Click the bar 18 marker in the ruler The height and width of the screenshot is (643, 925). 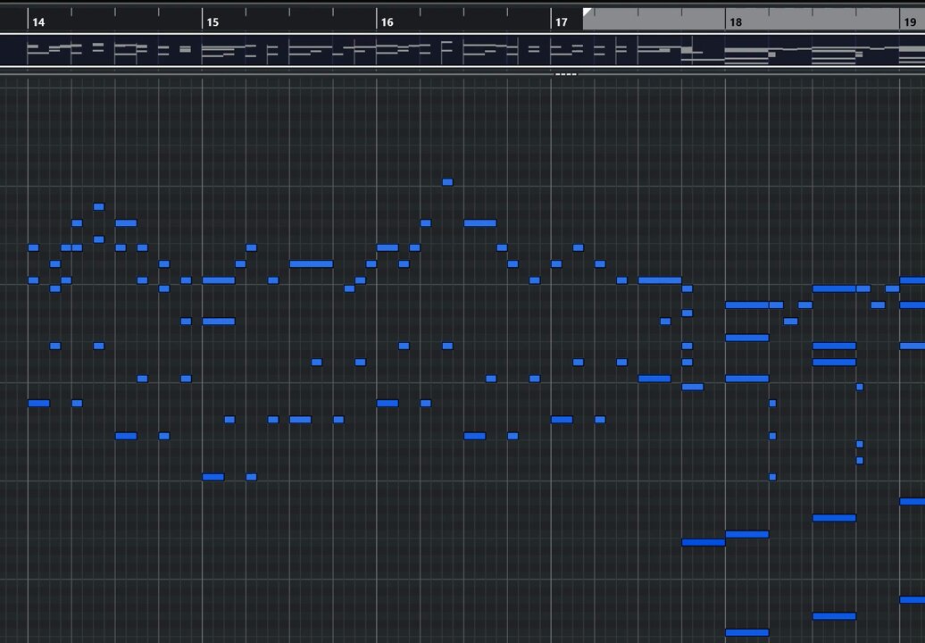tap(736, 22)
